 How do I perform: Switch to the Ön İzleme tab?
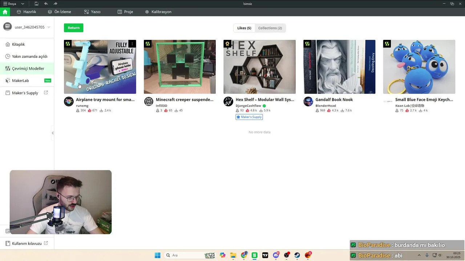(59, 12)
